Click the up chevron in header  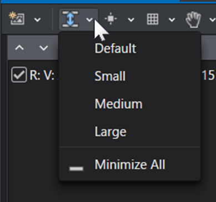tap(19, 48)
